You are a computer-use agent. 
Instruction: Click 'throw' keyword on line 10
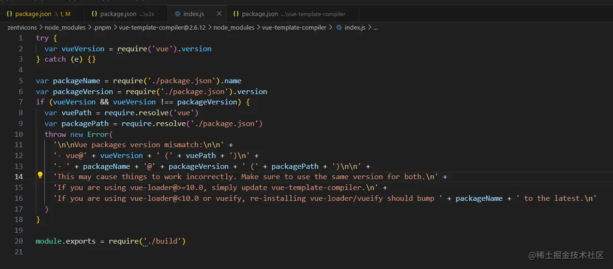point(55,134)
